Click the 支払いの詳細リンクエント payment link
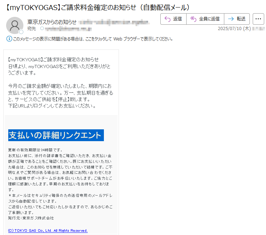 (x=56, y=135)
